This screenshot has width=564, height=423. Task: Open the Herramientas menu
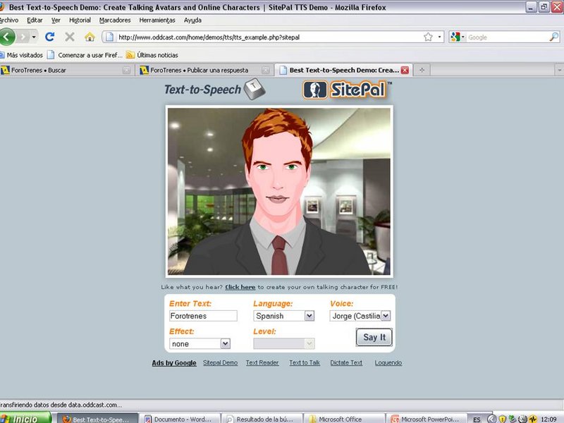tap(157, 20)
